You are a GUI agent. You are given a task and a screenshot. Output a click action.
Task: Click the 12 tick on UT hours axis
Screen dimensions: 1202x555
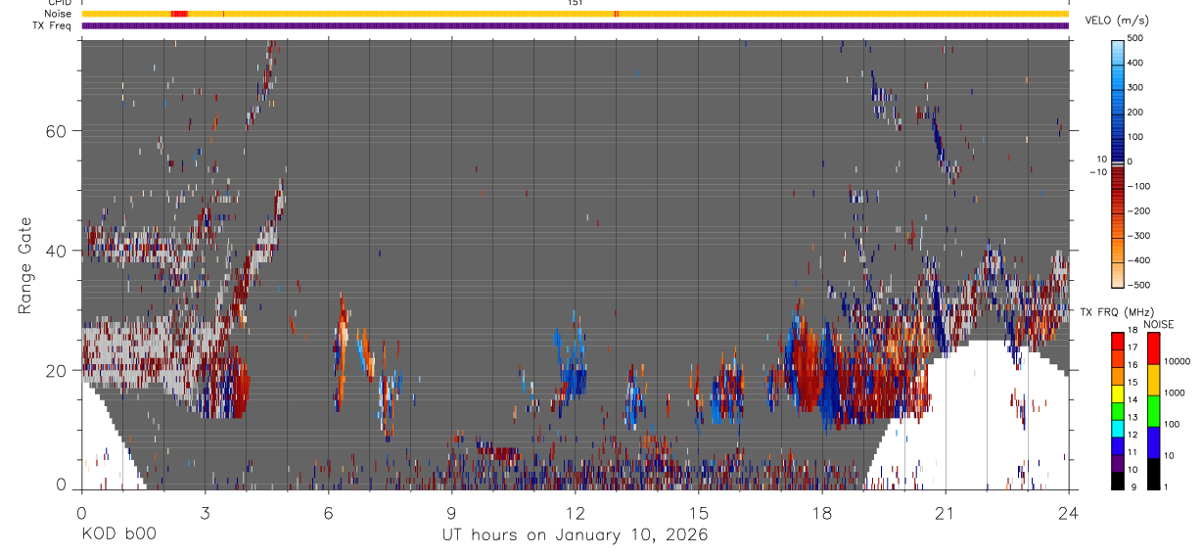coord(575,512)
